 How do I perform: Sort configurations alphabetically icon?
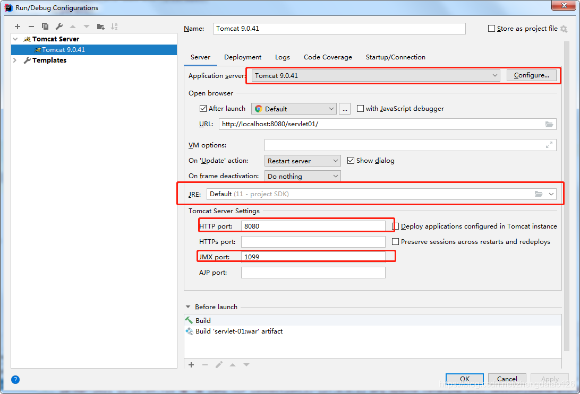(114, 27)
